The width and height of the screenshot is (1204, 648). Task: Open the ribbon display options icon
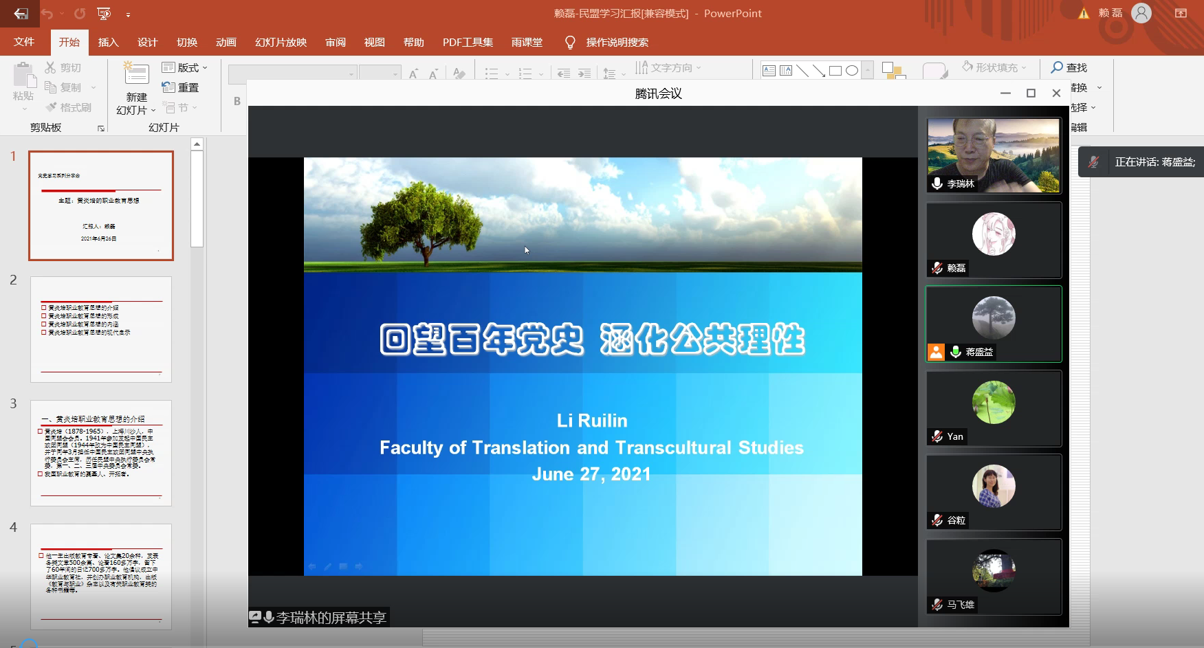[1181, 13]
